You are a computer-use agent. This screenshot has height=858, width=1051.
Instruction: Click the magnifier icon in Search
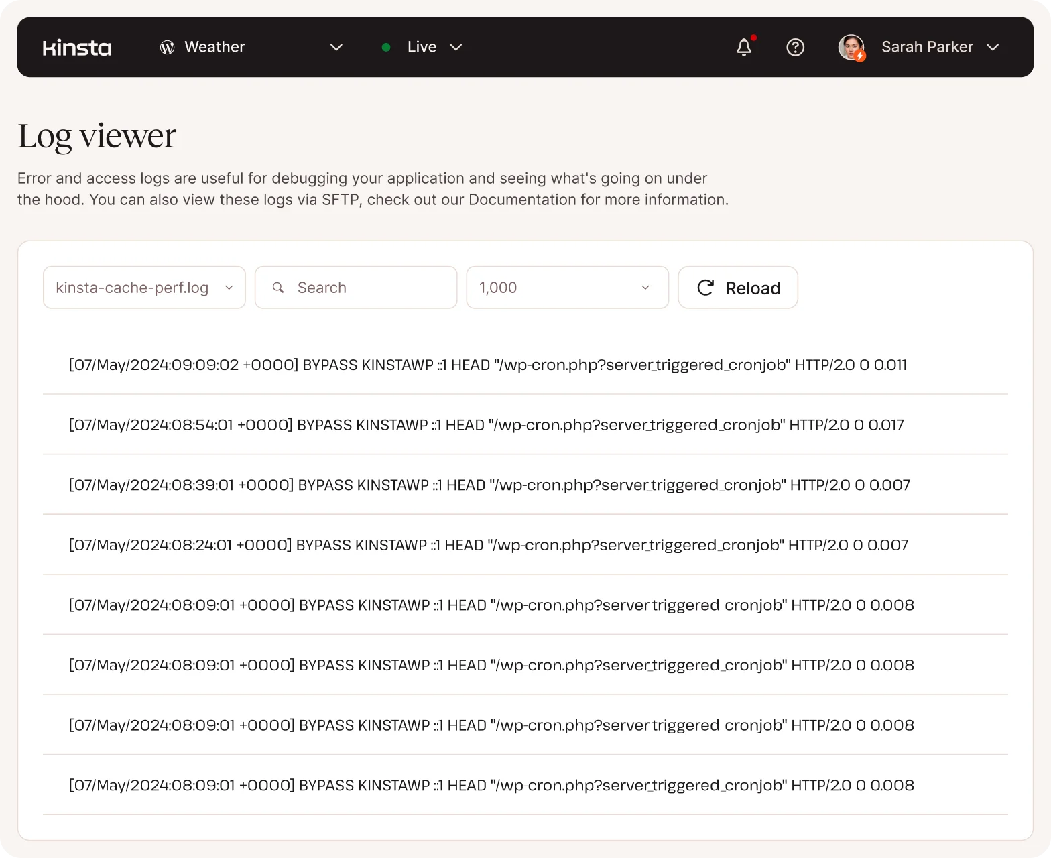click(278, 288)
